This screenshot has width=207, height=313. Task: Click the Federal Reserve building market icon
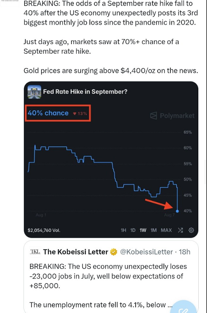pyautogui.click(x=34, y=92)
